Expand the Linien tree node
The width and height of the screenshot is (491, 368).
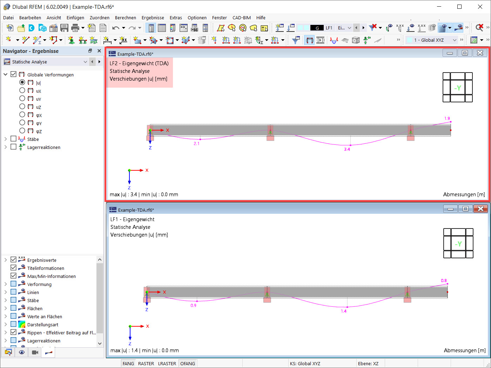[x=6, y=292]
